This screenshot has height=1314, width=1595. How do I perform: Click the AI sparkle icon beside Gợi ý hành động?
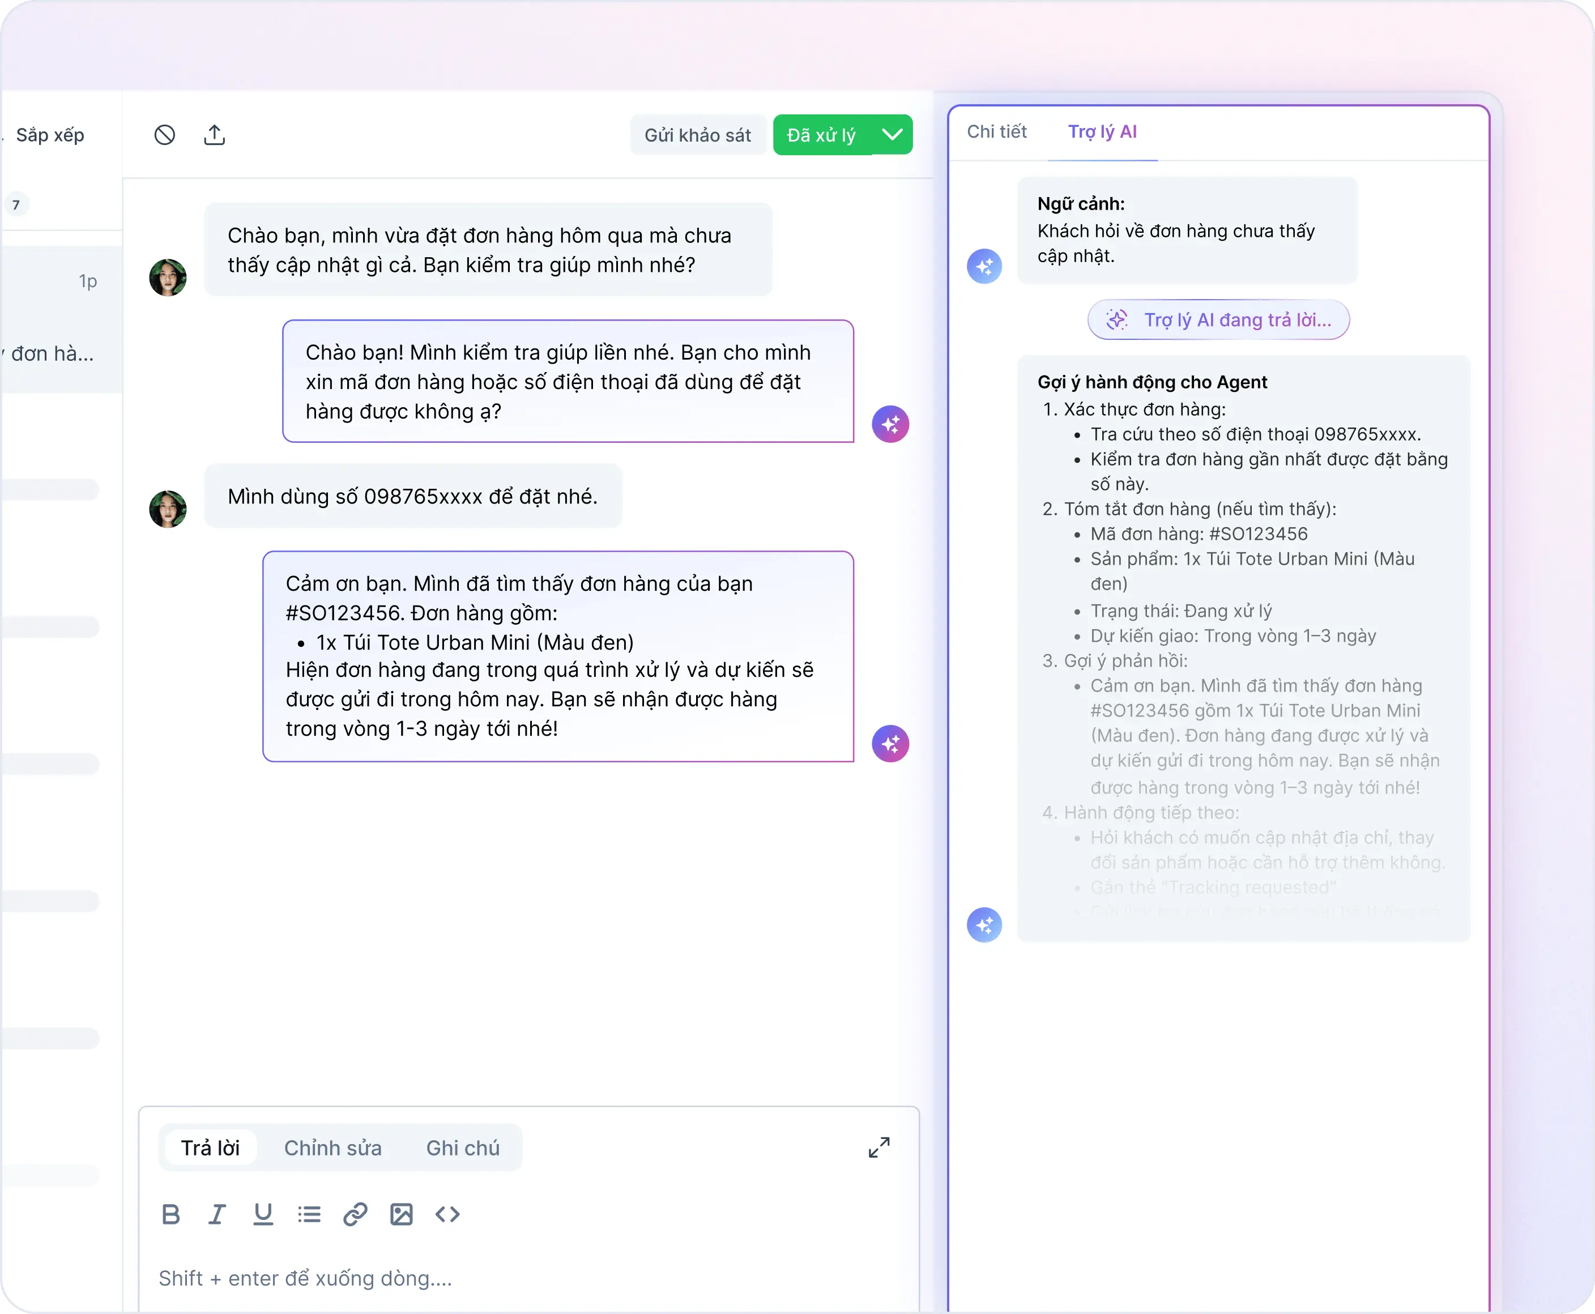tap(984, 924)
